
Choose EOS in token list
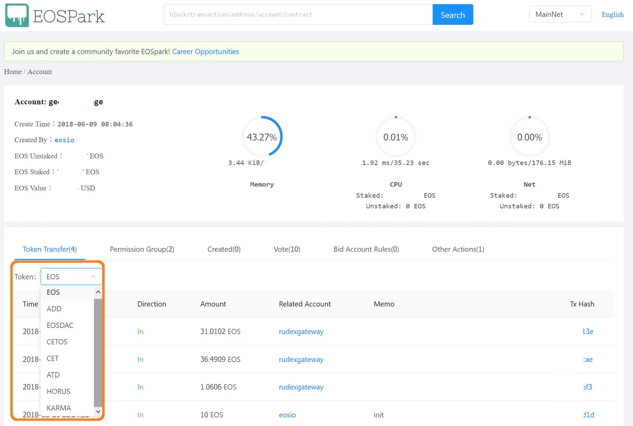pos(67,292)
